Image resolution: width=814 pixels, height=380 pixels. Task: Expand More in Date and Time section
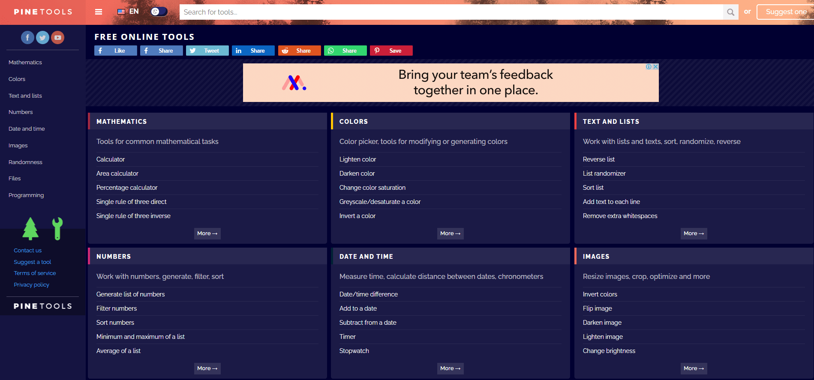451,368
